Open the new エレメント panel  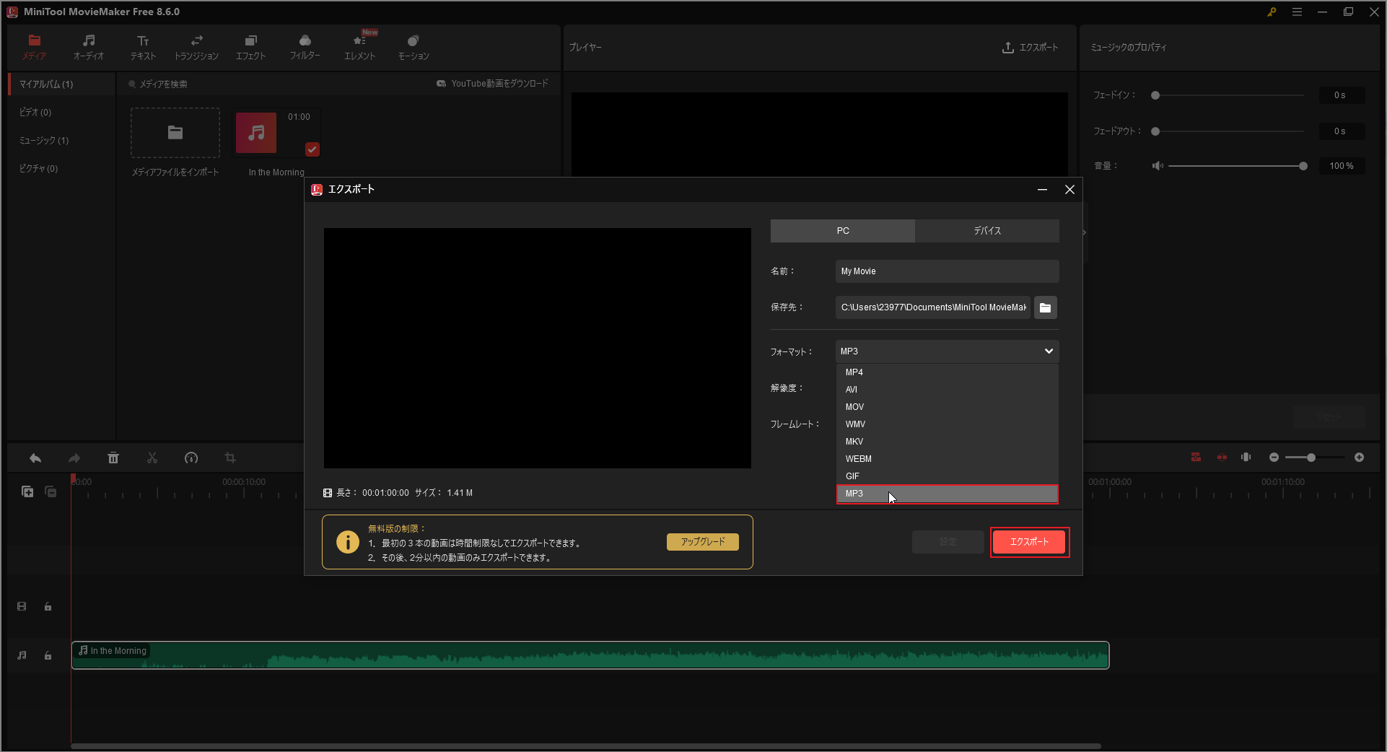coord(359,46)
